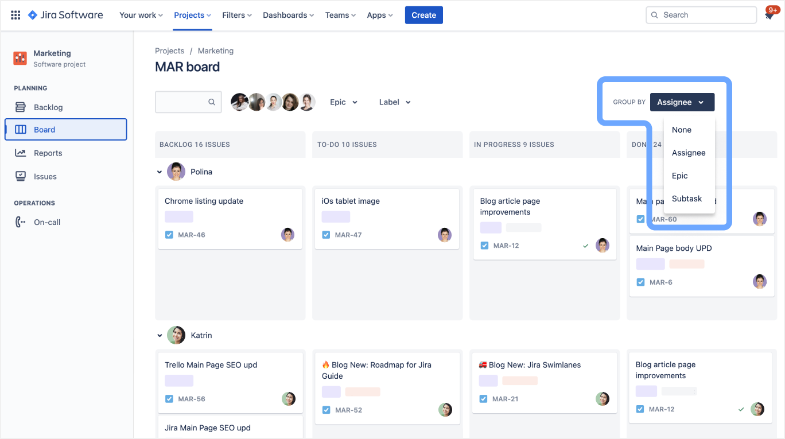Open On-call under Operations

[46, 222]
